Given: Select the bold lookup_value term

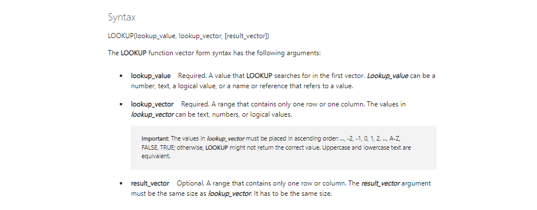Looking at the screenshot, I should click(x=151, y=76).
